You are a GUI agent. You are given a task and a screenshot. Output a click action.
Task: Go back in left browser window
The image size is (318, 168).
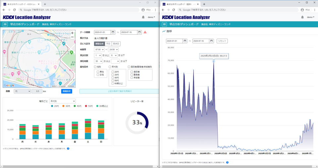click(4, 10)
